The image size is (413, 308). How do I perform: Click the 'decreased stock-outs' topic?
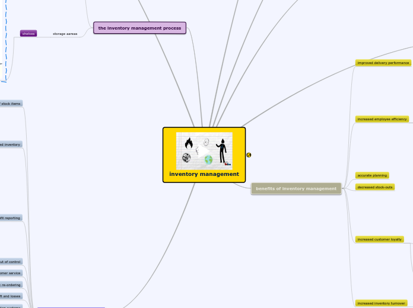375,187
